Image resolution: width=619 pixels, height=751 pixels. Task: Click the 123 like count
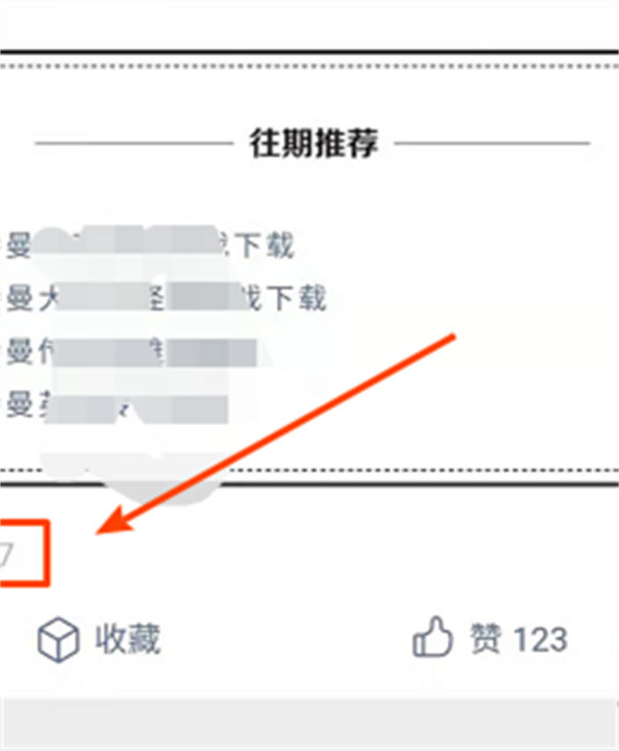[x=540, y=640]
